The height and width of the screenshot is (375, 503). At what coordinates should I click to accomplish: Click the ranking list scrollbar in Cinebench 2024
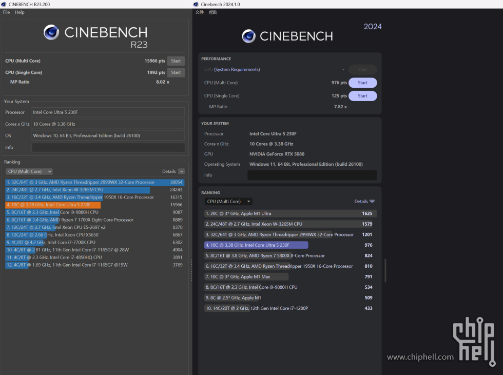pyautogui.click(x=385, y=270)
